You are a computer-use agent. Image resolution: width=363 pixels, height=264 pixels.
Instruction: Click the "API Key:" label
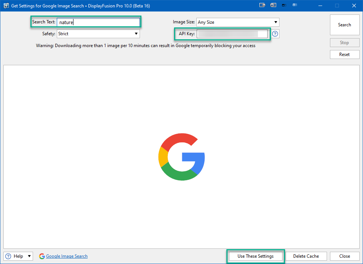coord(187,34)
